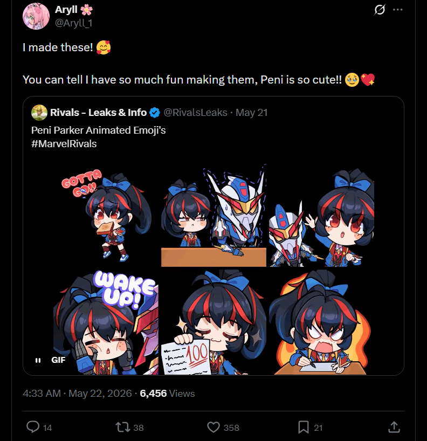Viewport: 427px width, 441px height.
Task: Click the Aryll display name
Action: pyautogui.click(x=66, y=10)
